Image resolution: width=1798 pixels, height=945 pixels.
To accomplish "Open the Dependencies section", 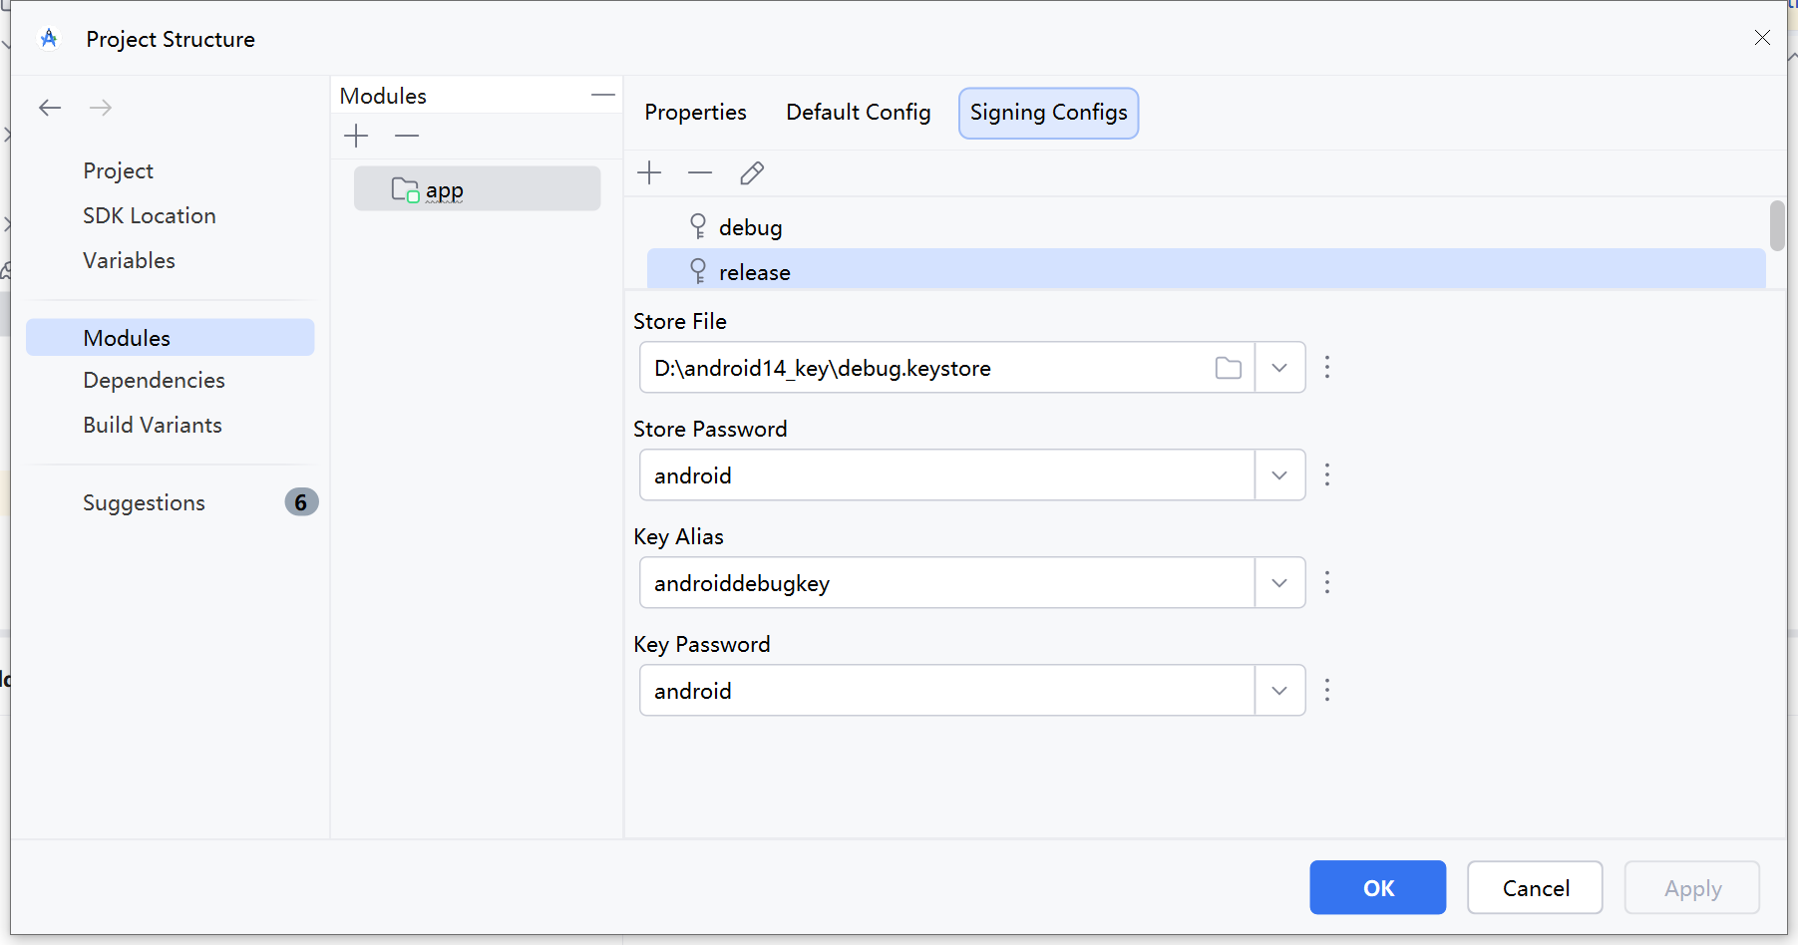I will (155, 380).
